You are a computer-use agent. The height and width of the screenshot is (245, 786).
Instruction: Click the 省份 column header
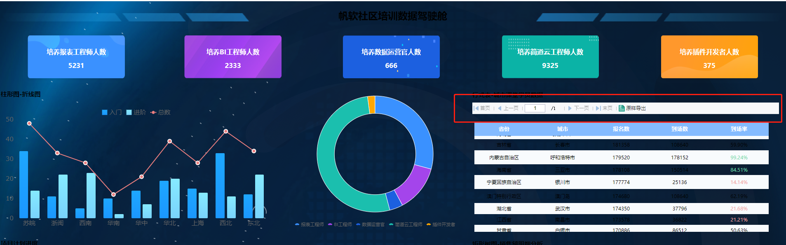(x=504, y=129)
